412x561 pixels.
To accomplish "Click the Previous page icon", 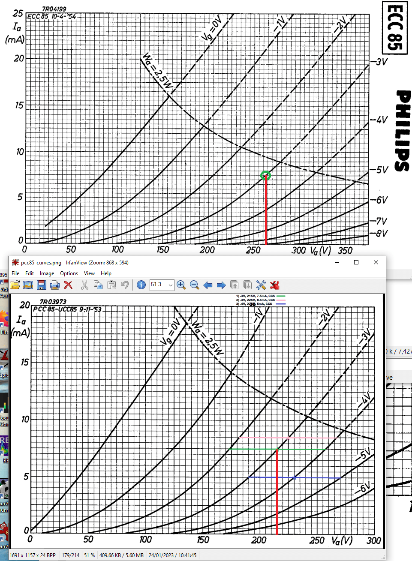I will [235, 285].
